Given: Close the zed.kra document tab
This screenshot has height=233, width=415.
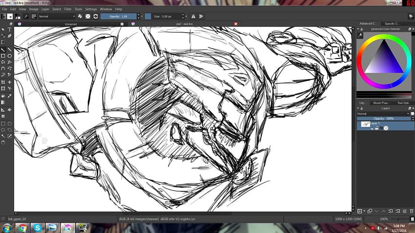Looking at the screenshot, I should [236, 24].
